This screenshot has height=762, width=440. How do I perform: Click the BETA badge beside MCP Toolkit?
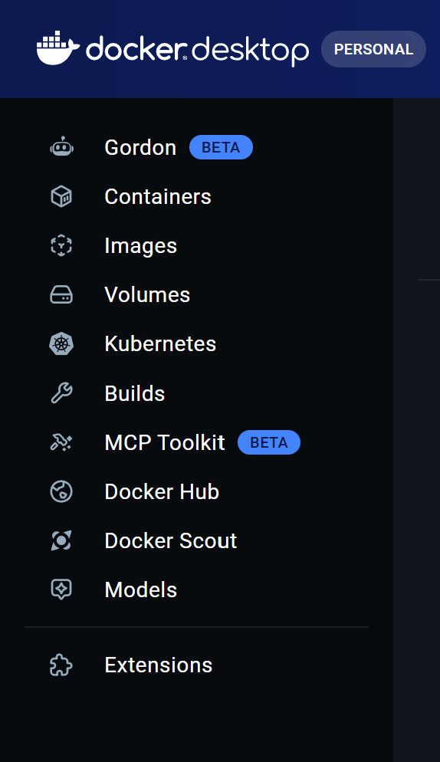(x=269, y=442)
